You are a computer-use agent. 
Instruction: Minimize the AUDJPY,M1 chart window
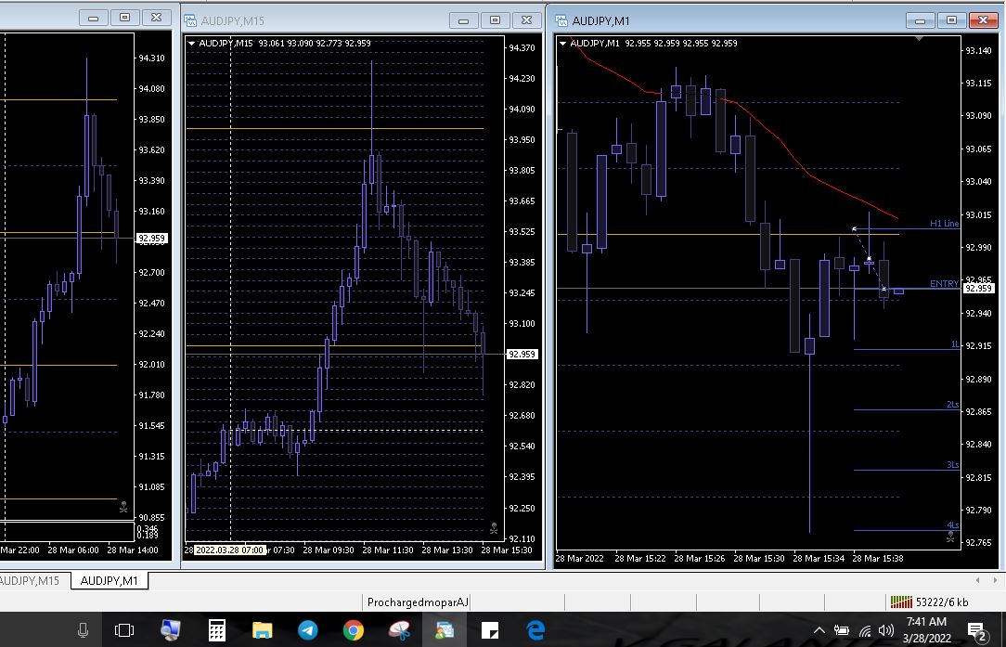(920, 20)
